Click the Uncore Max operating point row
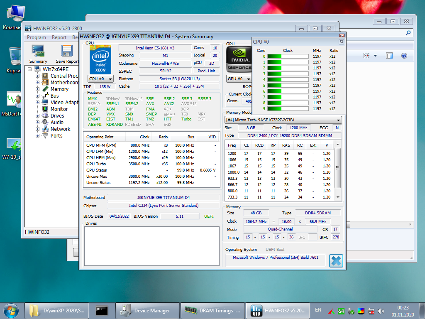The height and width of the screenshot is (319, 425). point(151,176)
